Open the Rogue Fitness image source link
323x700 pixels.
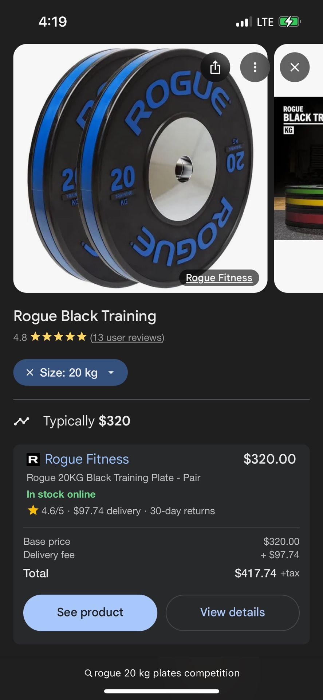click(x=219, y=278)
